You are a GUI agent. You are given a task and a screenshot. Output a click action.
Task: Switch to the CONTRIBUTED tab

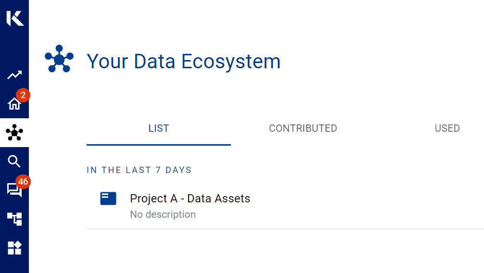303,128
